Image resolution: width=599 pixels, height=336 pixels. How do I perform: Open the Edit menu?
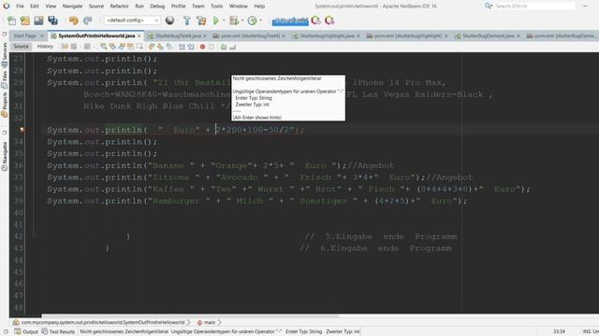coord(35,7)
